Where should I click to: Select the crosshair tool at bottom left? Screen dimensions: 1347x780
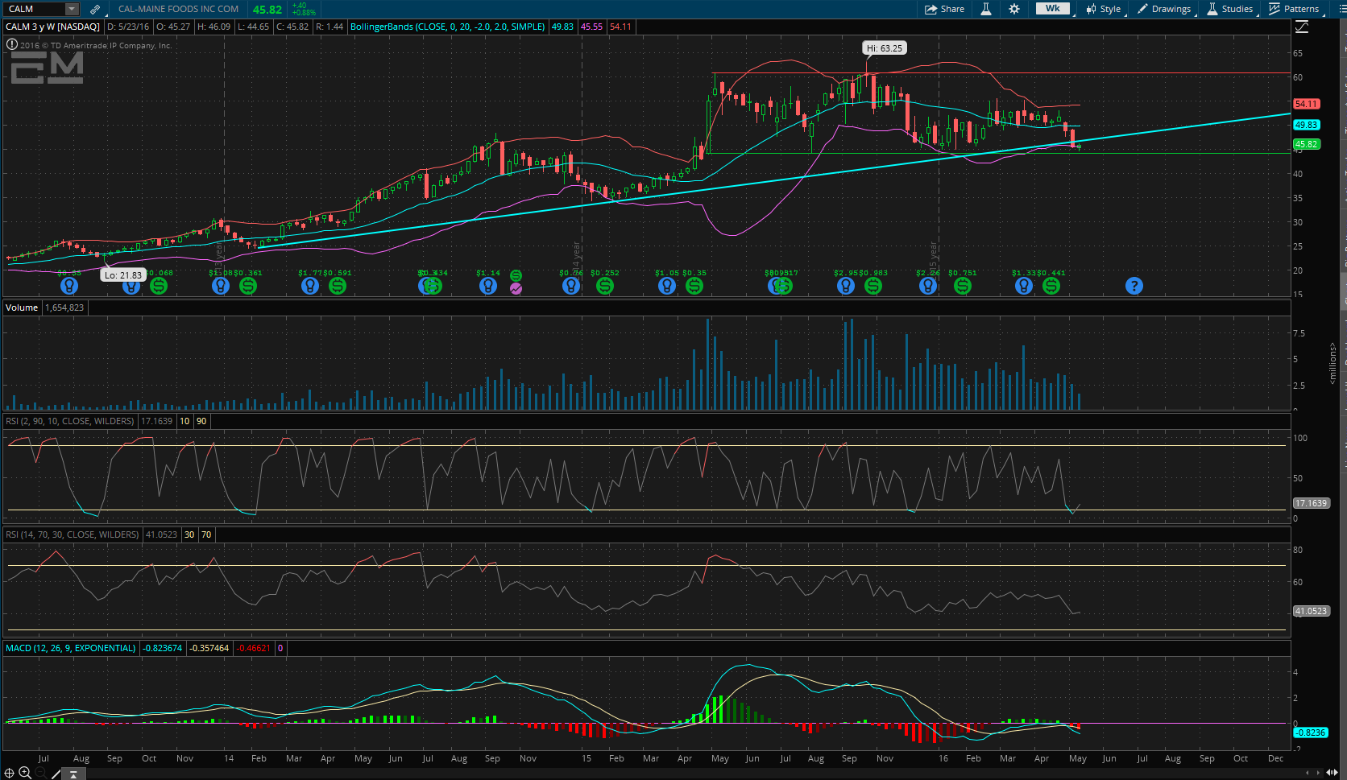coord(10,773)
